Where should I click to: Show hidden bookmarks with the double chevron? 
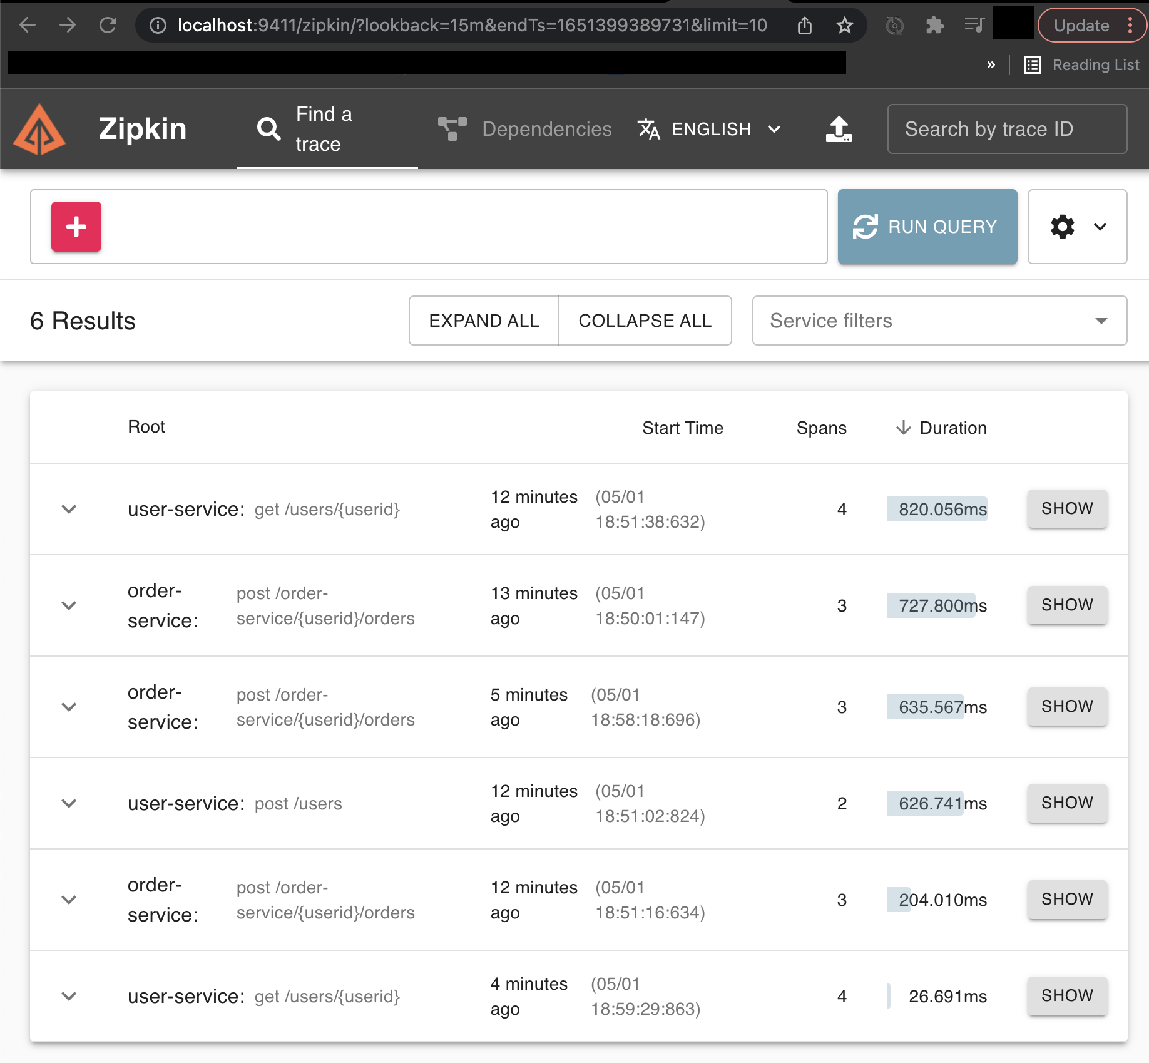click(x=991, y=65)
